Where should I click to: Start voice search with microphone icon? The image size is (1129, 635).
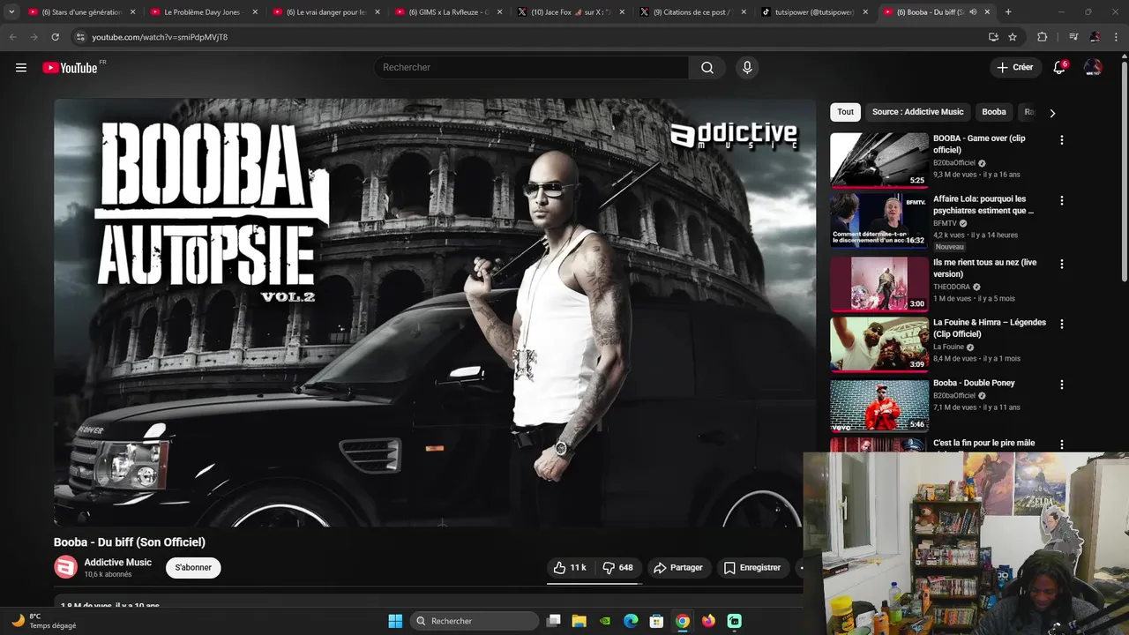coord(747,68)
